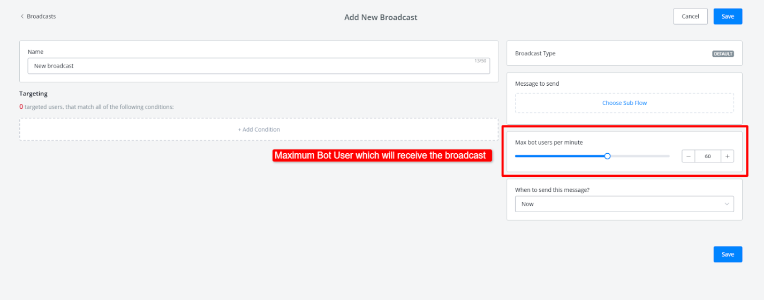Click + Add Condition under Targeting
Viewport: 764px width, 300px height.
click(259, 130)
